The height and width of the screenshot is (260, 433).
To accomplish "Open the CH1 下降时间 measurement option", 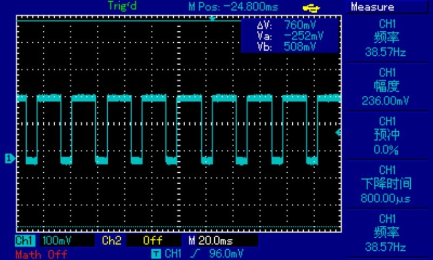I will pyautogui.click(x=387, y=184).
